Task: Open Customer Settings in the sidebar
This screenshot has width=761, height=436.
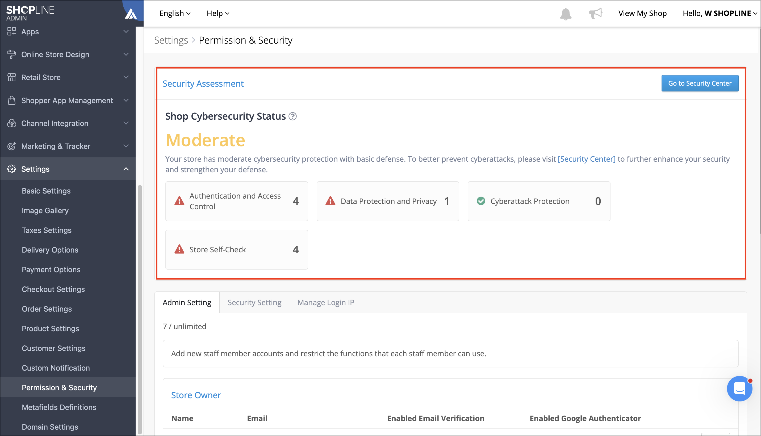Action: click(54, 348)
